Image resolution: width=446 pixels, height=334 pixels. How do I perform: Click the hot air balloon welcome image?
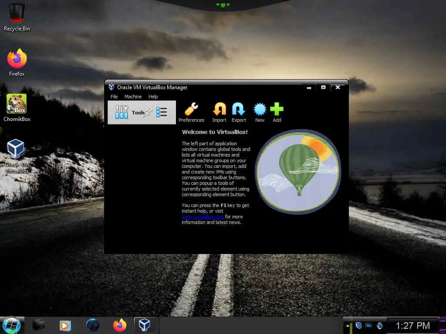tap(297, 171)
